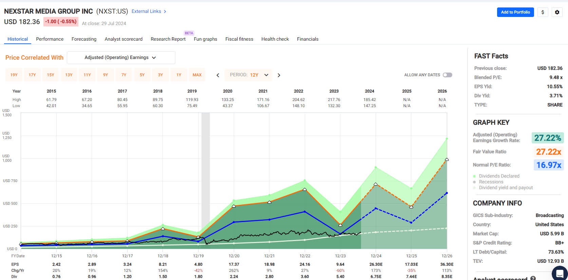The width and height of the screenshot is (568, 280).
Task: Select the MAX time range button
Action: point(197,75)
